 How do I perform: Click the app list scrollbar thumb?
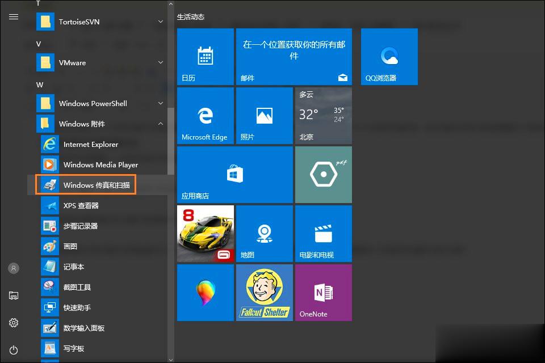point(171,141)
